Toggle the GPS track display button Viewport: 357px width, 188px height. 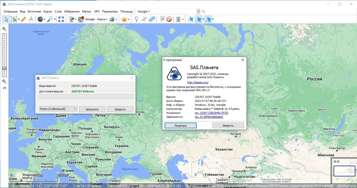click(198, 19)
